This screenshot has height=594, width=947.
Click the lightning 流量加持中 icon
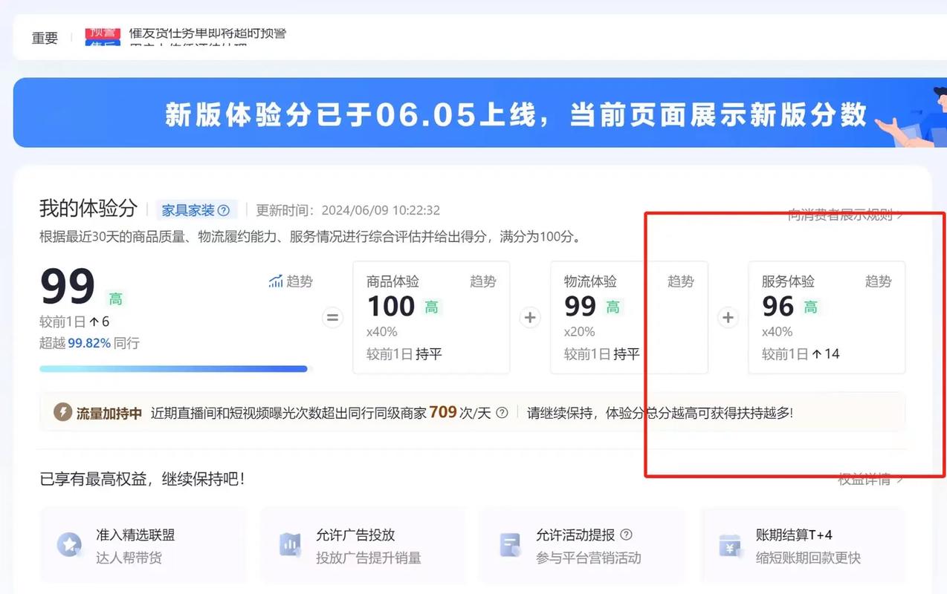(x=63, y=413)
